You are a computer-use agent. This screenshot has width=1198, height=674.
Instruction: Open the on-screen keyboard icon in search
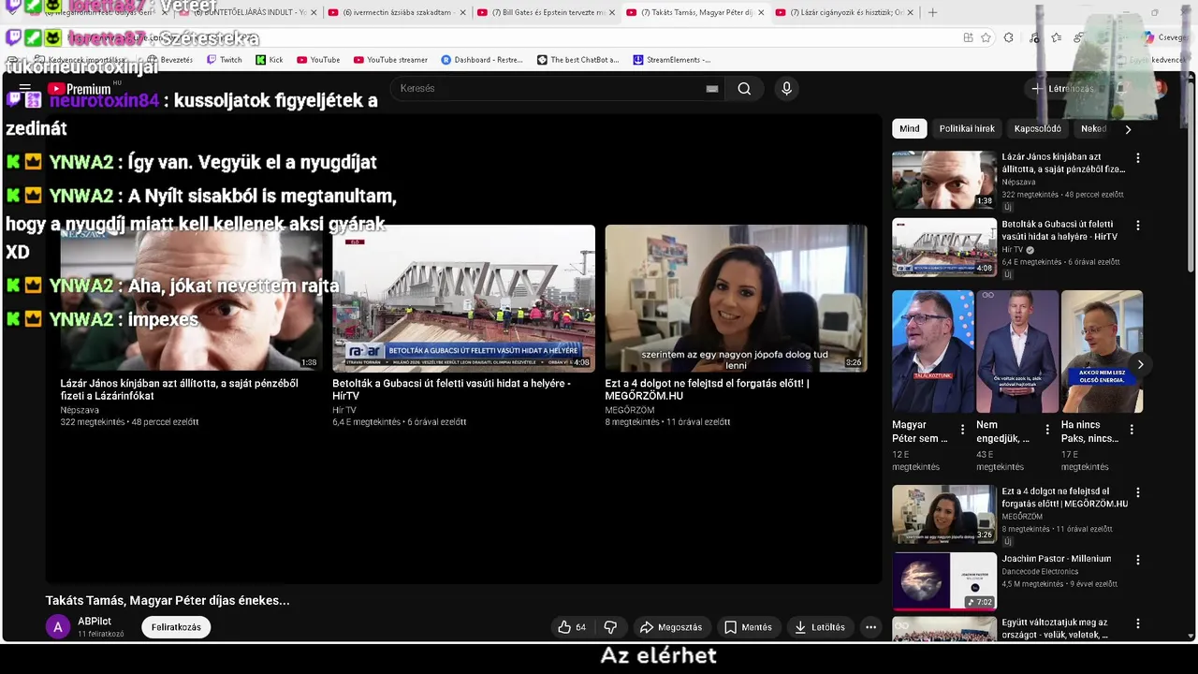(711, 88)
